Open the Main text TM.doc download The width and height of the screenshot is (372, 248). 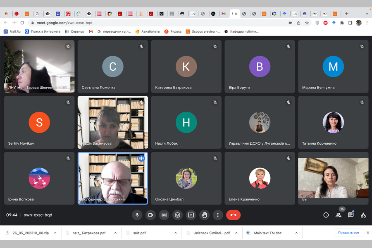tap(267, 233)
